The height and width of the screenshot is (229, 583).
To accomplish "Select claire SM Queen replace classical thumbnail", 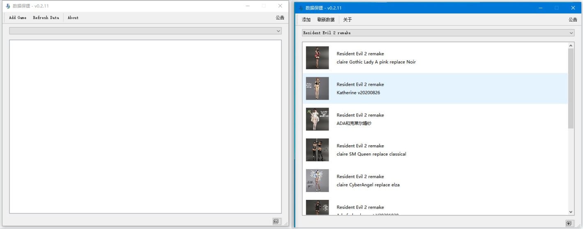I will pyautogui.click(x=317, y=150).
